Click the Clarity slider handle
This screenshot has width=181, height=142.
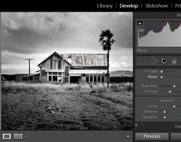click(x=174, y=106)
